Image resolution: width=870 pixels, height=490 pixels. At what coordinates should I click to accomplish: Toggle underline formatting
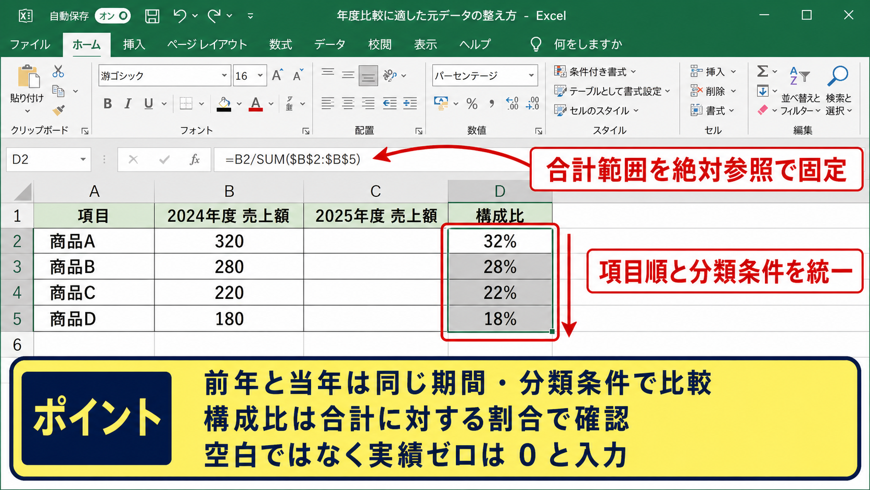149,104
